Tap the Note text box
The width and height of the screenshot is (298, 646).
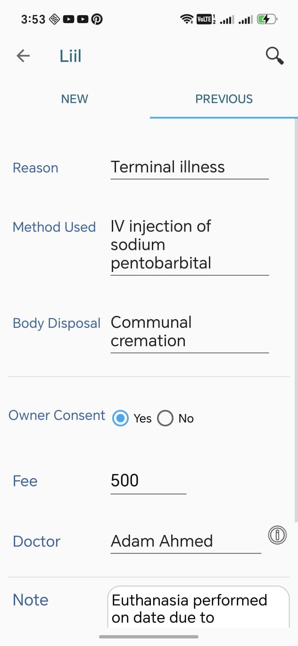tap(199, 607)
